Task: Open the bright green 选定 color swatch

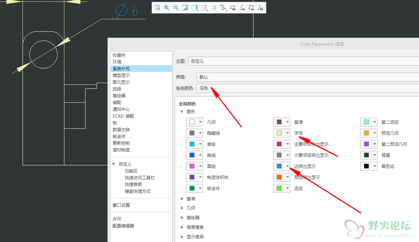Action: 282,189
